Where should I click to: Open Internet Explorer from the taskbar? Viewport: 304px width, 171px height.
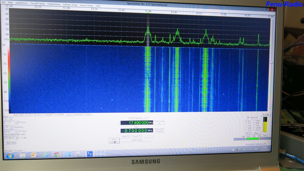45,155
